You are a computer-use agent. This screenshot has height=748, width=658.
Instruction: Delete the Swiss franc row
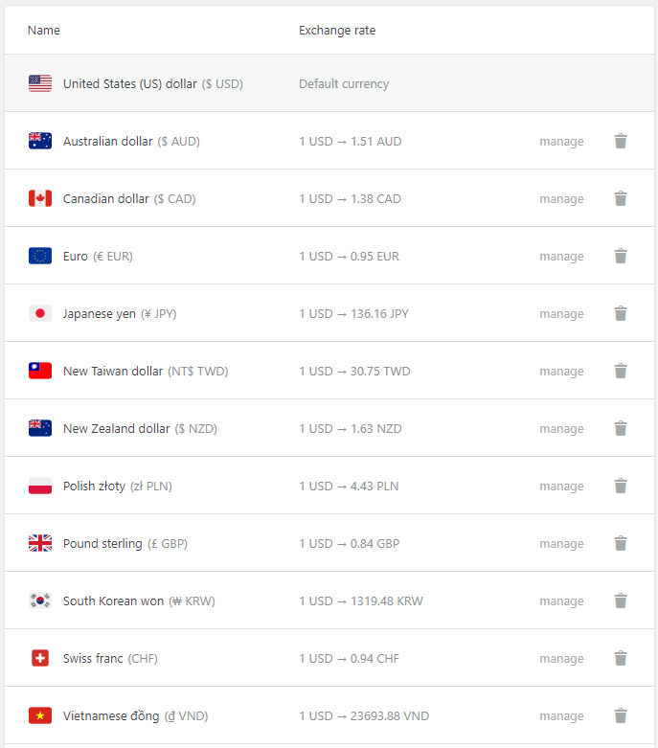621,658
